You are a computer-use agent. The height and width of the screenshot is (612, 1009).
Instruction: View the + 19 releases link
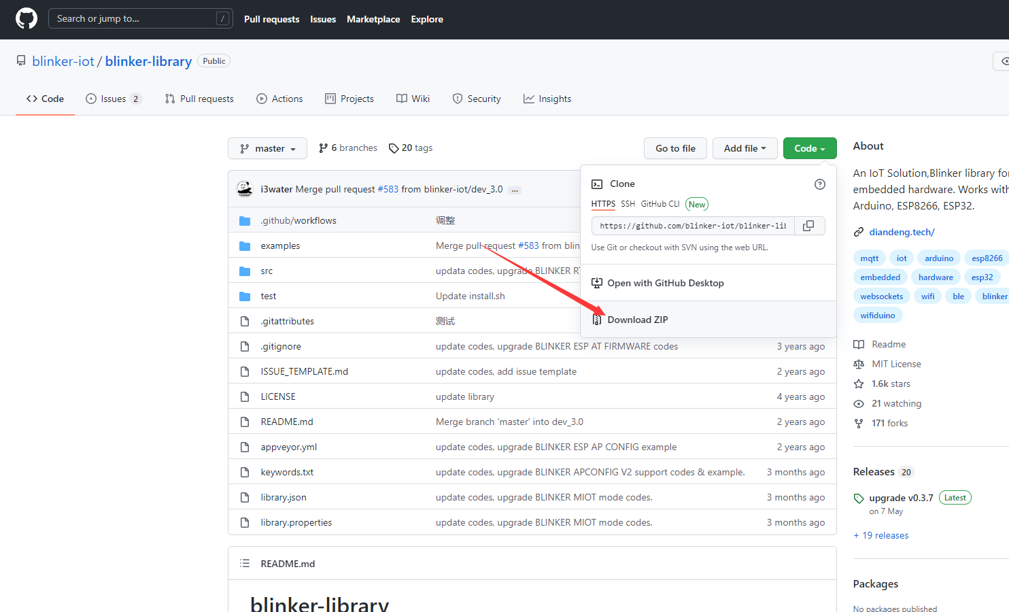point(881,536)
